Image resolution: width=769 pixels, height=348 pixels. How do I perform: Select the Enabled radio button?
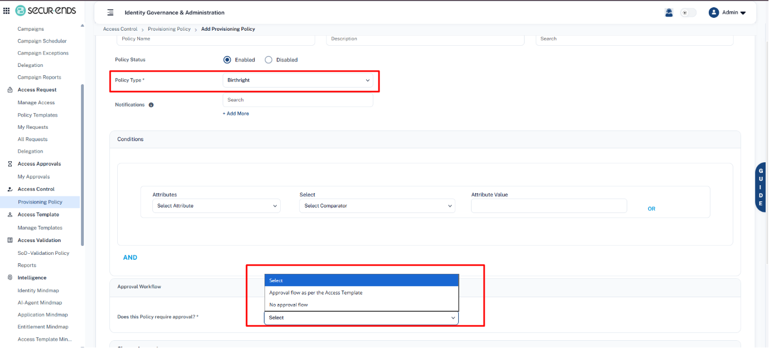coord(227,60)
